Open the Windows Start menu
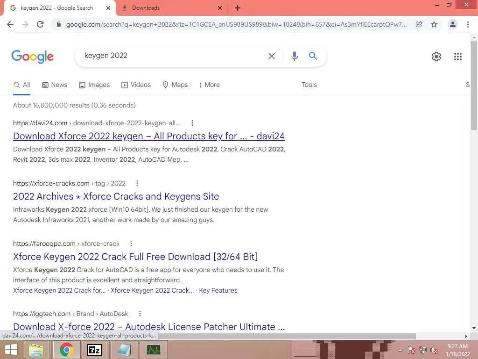Screen dimensions: 478x359 11,350
